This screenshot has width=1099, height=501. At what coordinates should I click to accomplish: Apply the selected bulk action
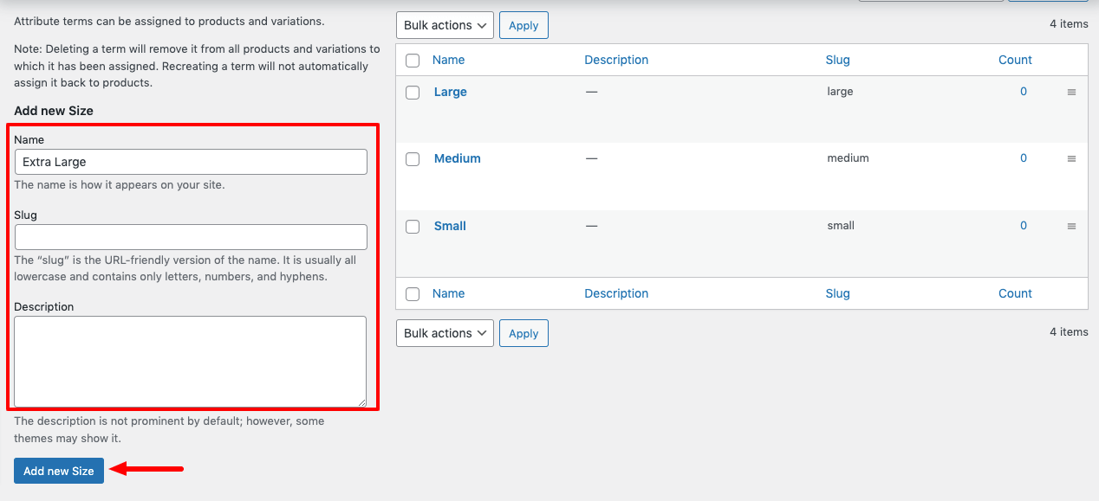pos(523,24)
